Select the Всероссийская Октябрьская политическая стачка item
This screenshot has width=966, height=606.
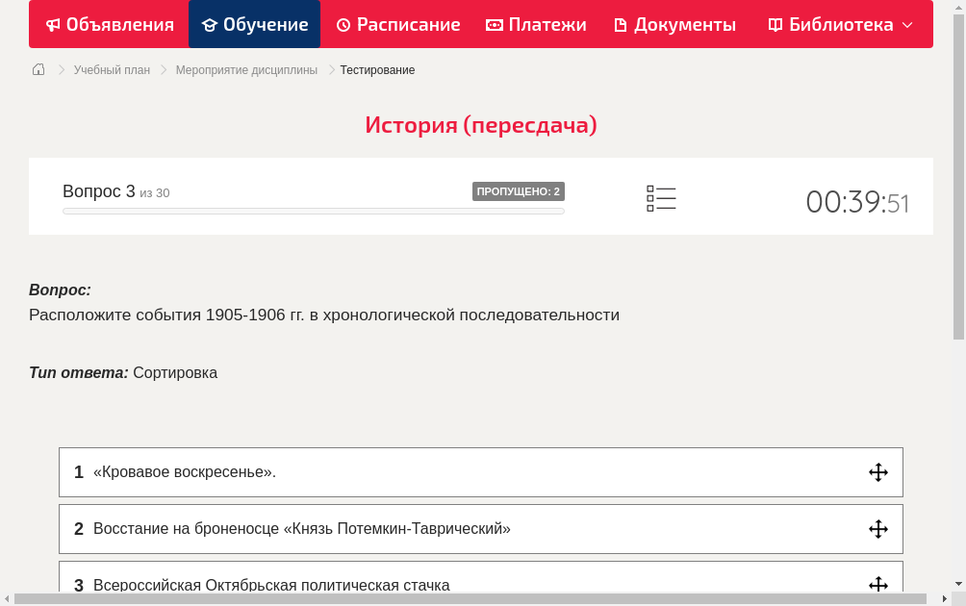480,576
